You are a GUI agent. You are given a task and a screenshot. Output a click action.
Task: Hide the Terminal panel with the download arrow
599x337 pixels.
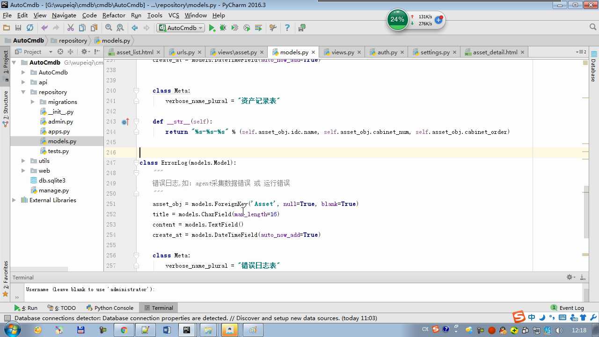pos(583,277)
